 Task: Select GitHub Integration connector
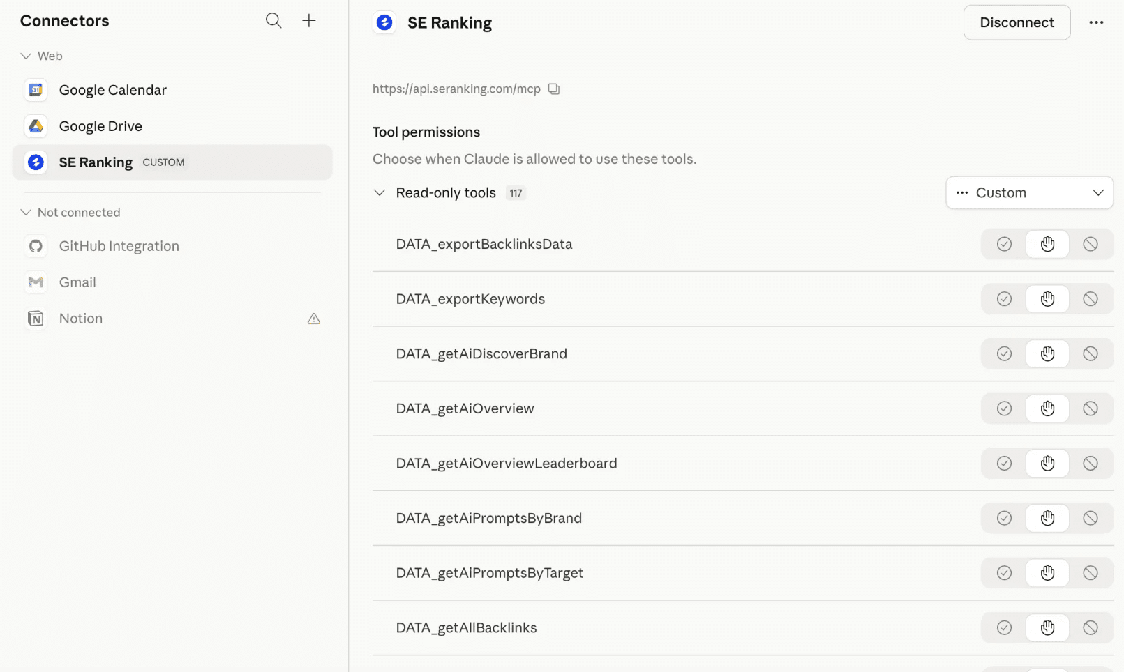pos(172,246)
